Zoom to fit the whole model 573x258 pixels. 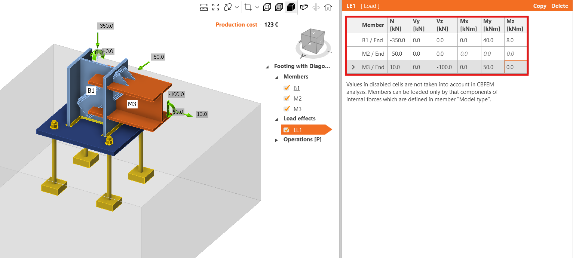coord(216,7)
